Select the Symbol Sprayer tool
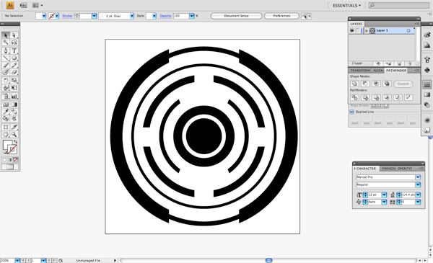The width and height of the screenshot is (433, 263). [6, 97]
